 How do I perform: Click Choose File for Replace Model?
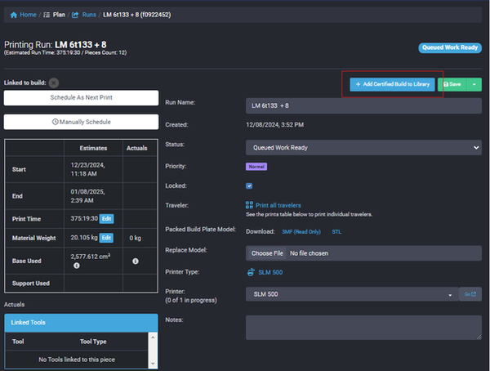coord(267,253)
